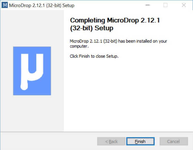Image resolution: width=193 pixels, height=150 pixels.
Task: Click the empty white area below the instructions
Action: (x=128, y=96)
